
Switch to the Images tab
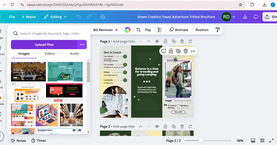point(24,54)
